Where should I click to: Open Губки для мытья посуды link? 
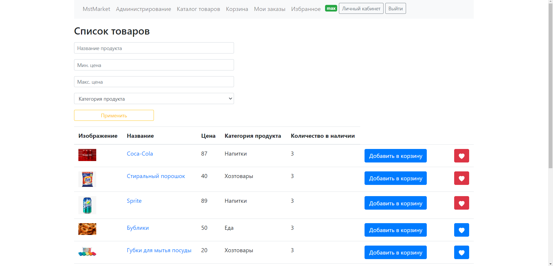tap(159, 250)
